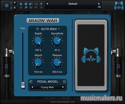Click the Release value 500.0 ms

click(x=57, y=72)
